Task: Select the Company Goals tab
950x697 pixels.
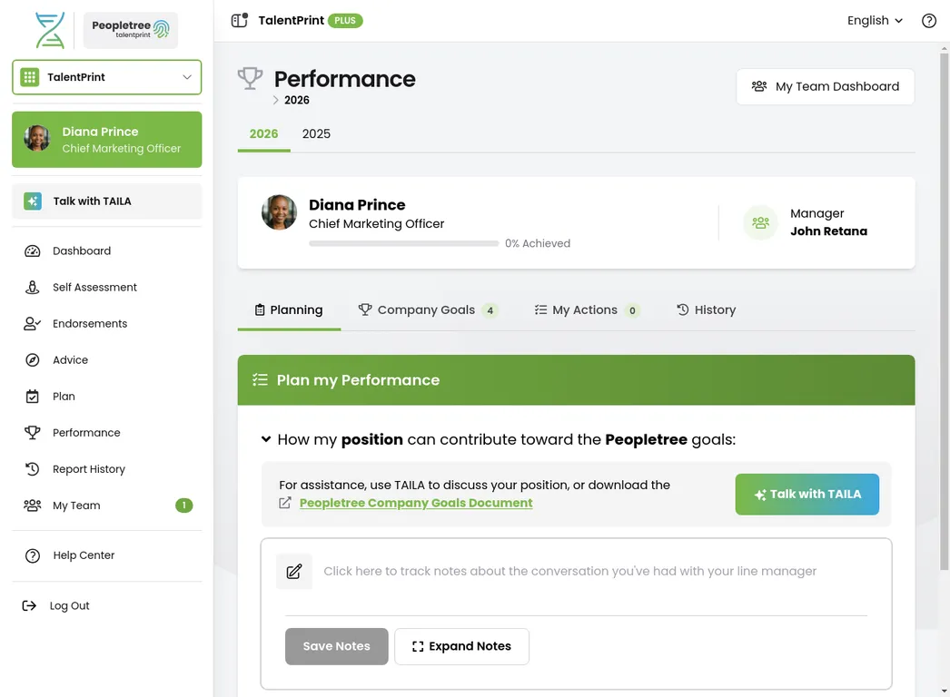Action: 428,310
